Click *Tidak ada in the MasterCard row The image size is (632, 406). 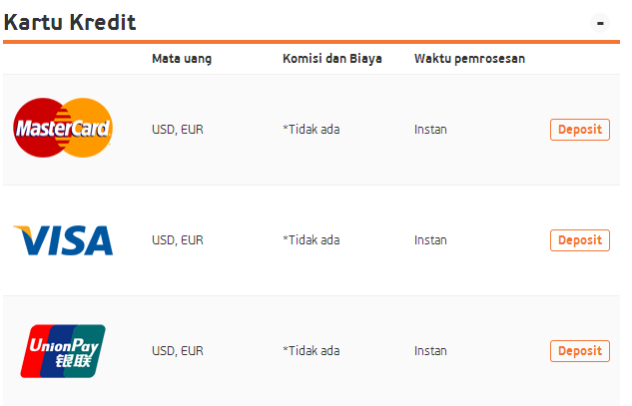(x=312, y=130)
